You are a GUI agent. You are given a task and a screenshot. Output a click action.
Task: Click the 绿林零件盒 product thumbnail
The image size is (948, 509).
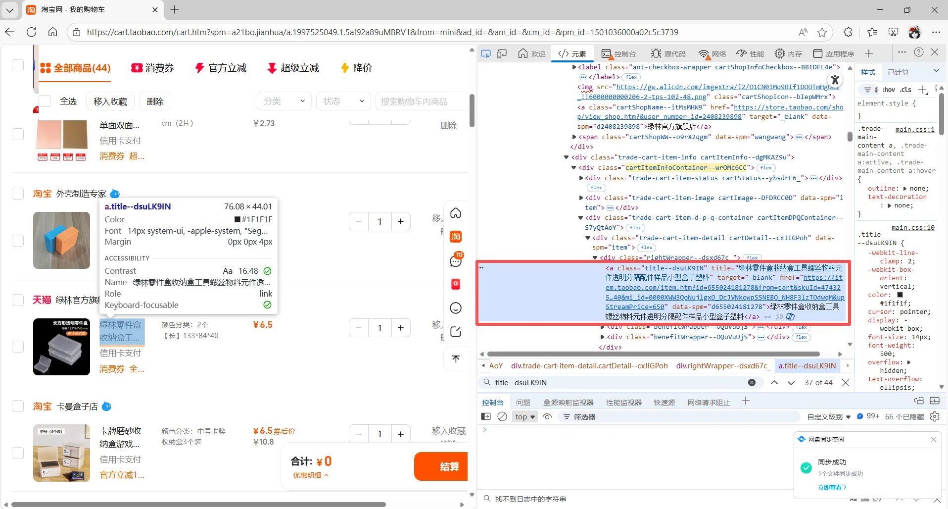(61, 347)
